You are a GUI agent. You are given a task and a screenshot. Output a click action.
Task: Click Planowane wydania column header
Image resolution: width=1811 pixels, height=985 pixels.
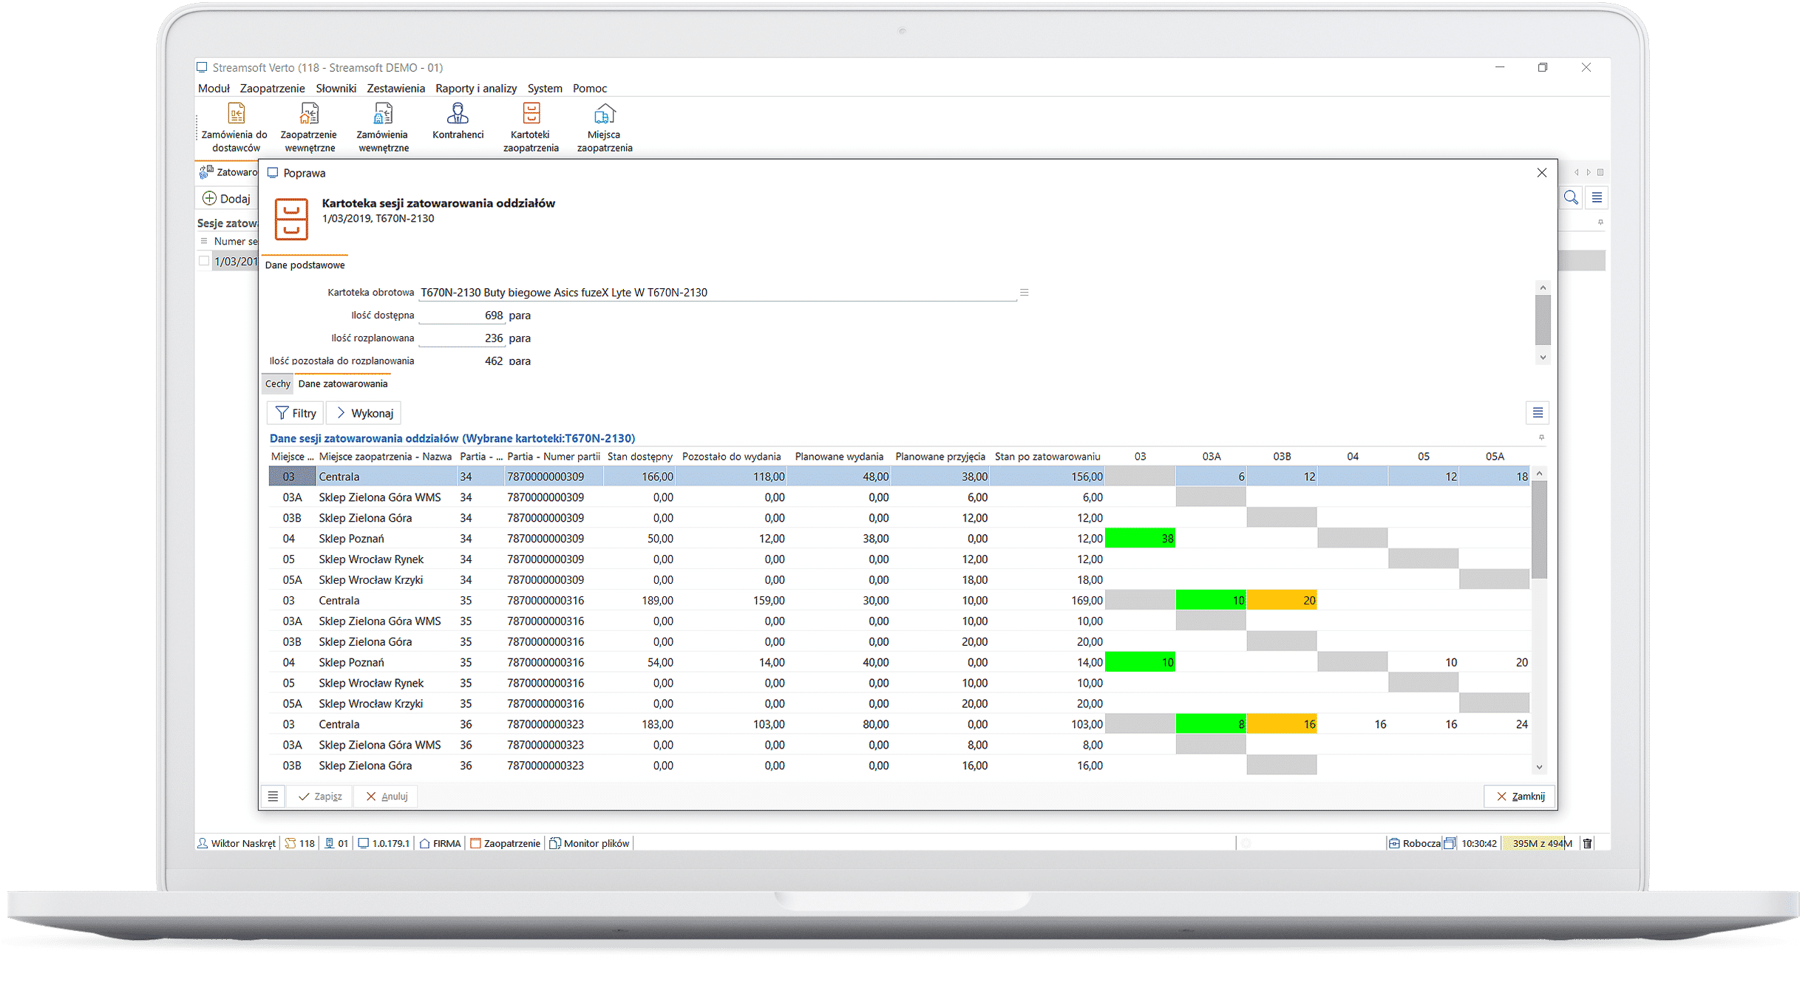pos(839,457)
